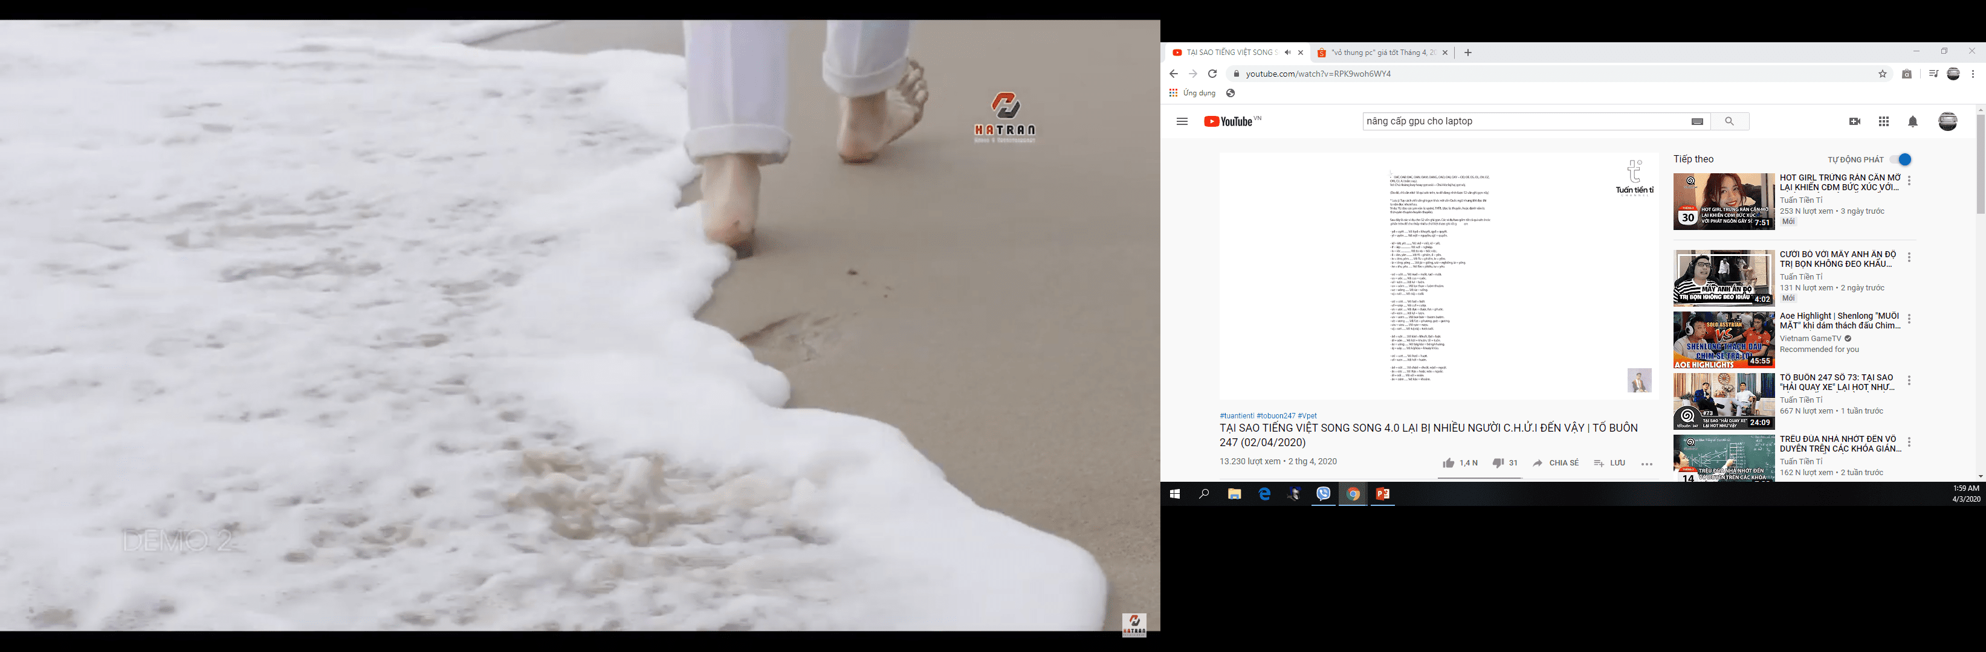Click the CHIA SẺ share button

[1556, 464]
